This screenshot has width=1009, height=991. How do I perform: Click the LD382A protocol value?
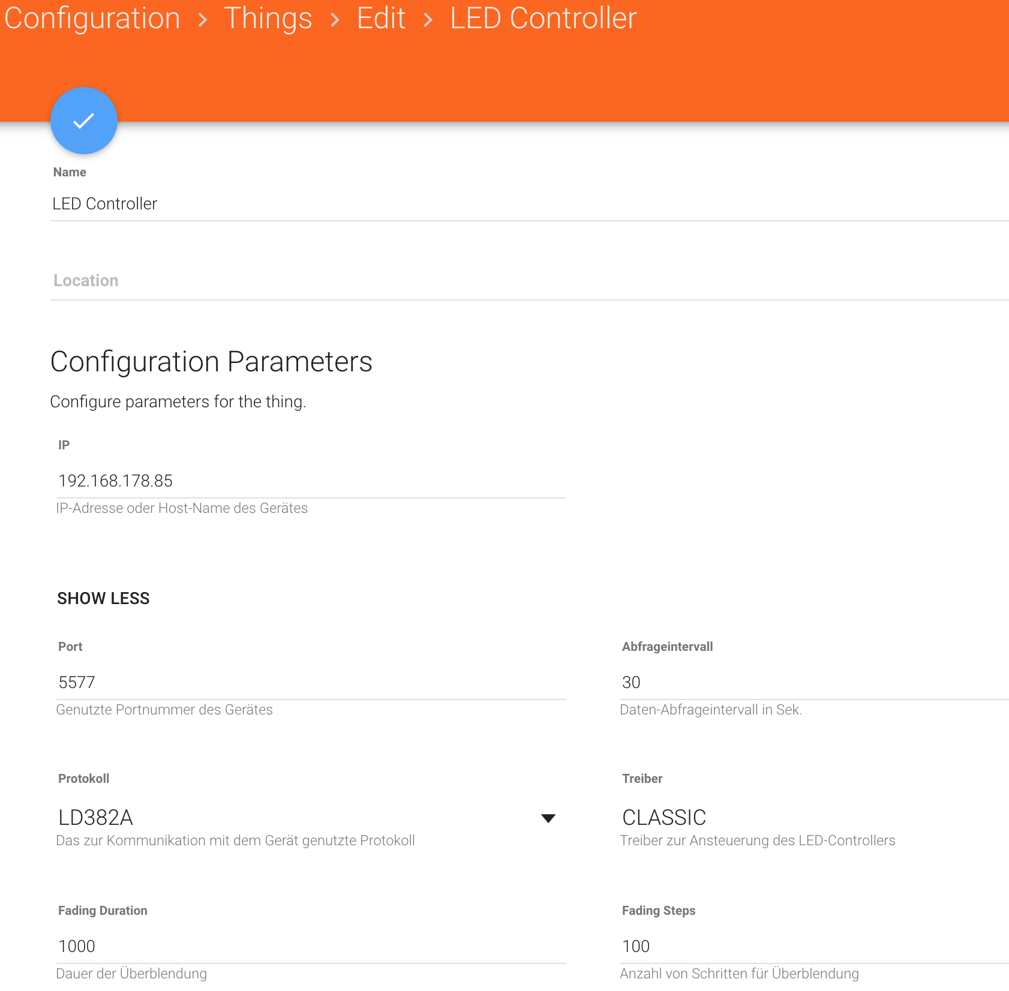coord(96,818)
